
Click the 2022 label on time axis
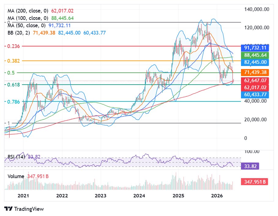[62, 196]
